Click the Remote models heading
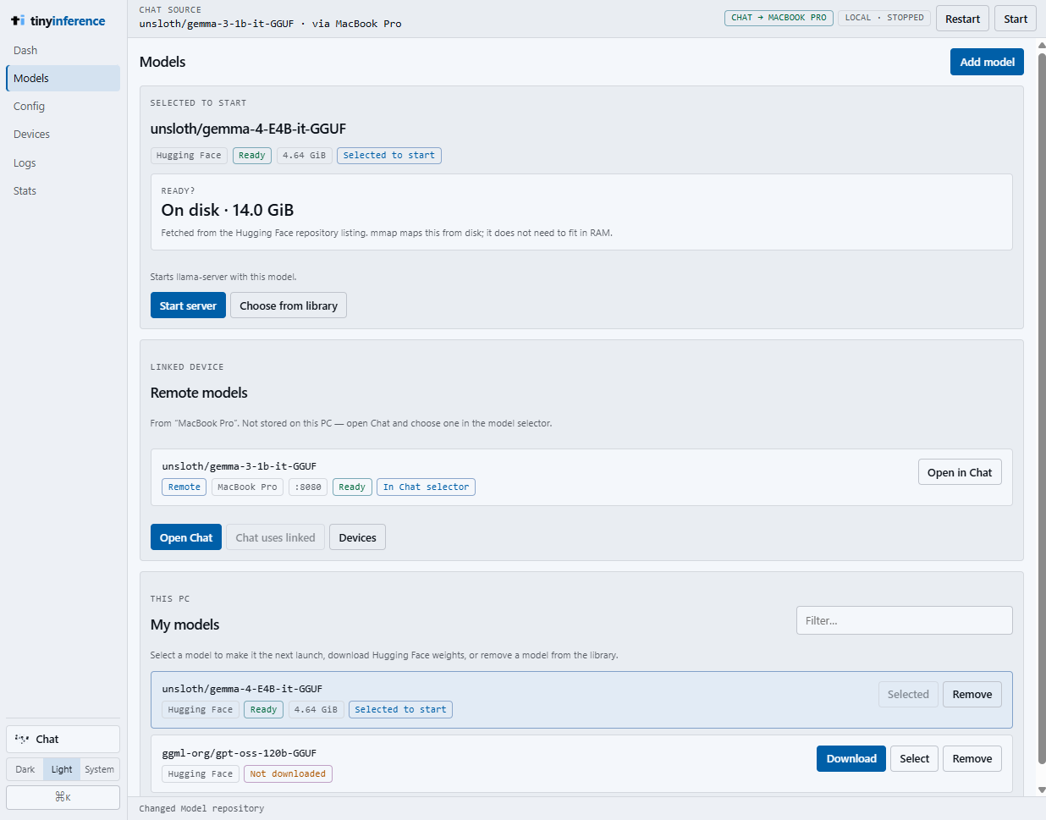 point(199,393)
